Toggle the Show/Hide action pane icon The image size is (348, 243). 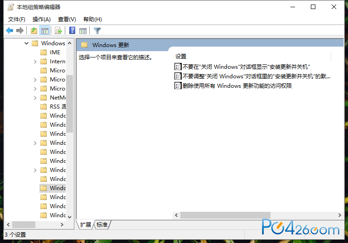pyautogui.click(x=83, y=31)
